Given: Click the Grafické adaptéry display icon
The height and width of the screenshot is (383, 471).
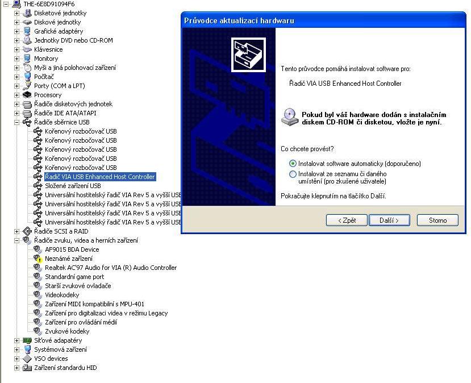Looking at the screenshot, I should (x=27, y=31).
